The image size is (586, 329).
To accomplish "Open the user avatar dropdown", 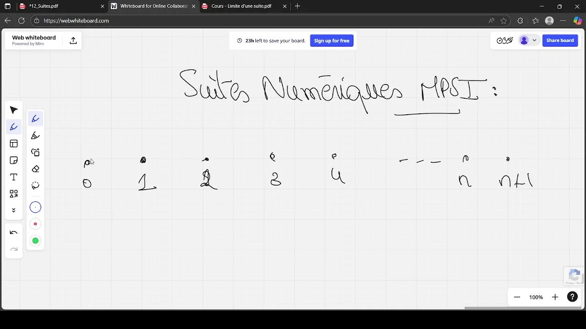I will coord(528,40).
